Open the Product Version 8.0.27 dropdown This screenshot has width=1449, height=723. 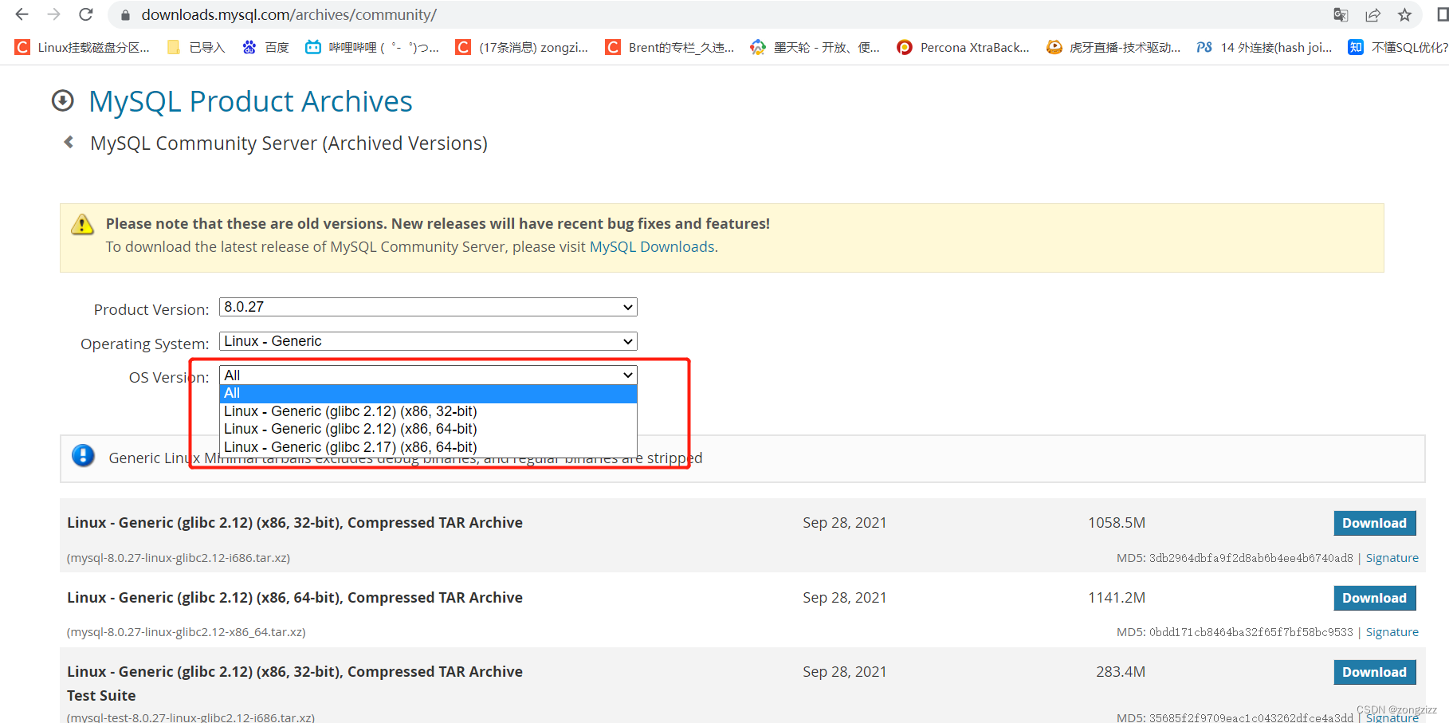428,307
